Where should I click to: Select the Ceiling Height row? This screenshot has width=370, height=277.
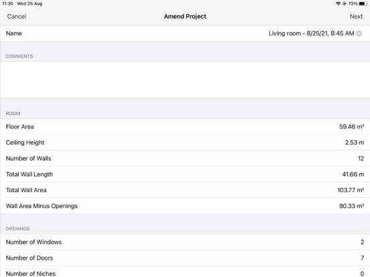point(185,143)
